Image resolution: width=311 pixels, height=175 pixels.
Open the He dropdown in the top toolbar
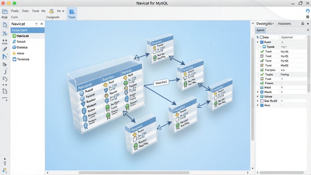click(63, 11)
